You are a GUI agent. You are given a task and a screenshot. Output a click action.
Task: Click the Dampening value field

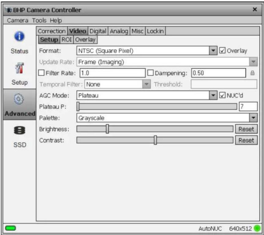[x=219, y=73]
